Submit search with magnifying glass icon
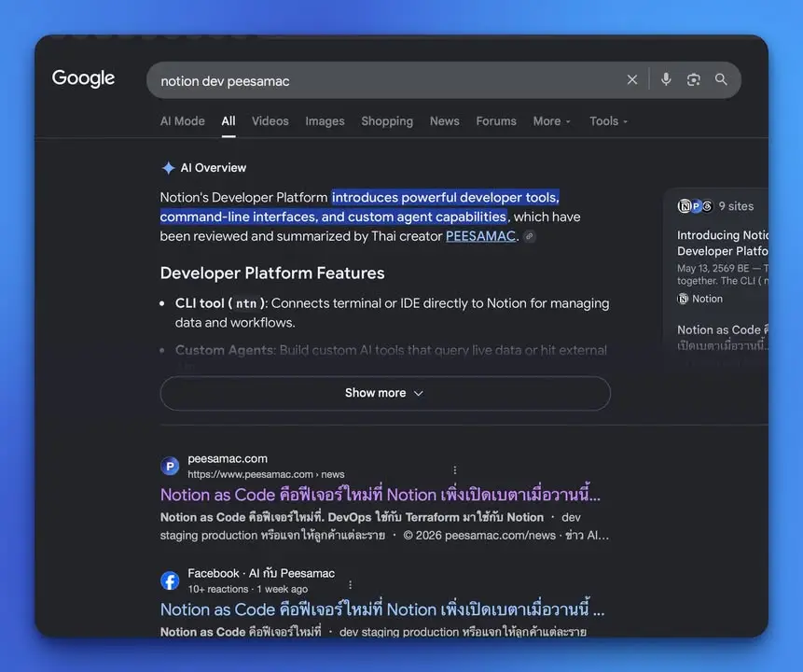This screenshot has height=672, width=803. tap(721, 79)
